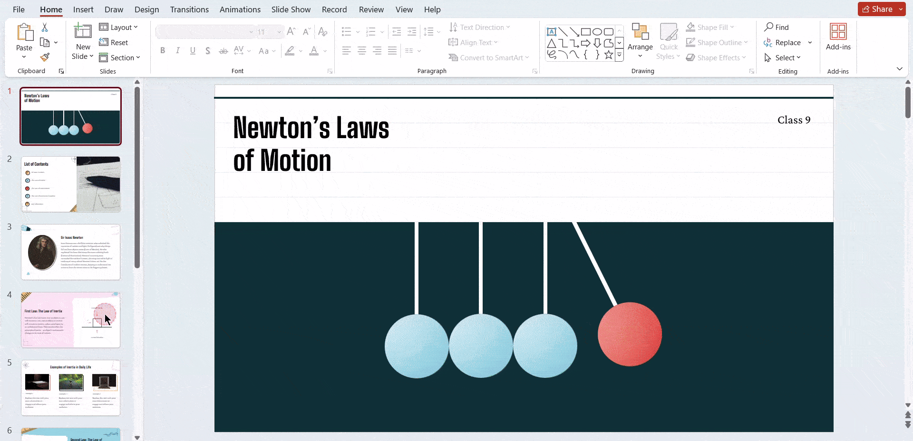Apply text shadow S icon
This screenshot has width=913, height=441.
coord(208,51)
